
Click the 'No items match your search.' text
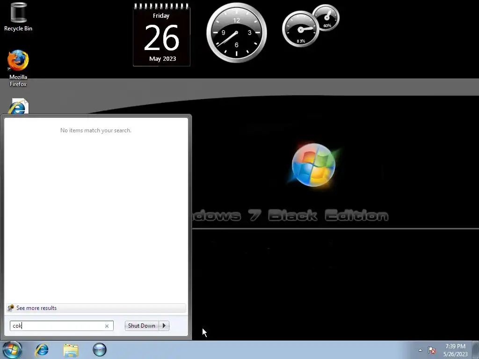pos(96,130)
